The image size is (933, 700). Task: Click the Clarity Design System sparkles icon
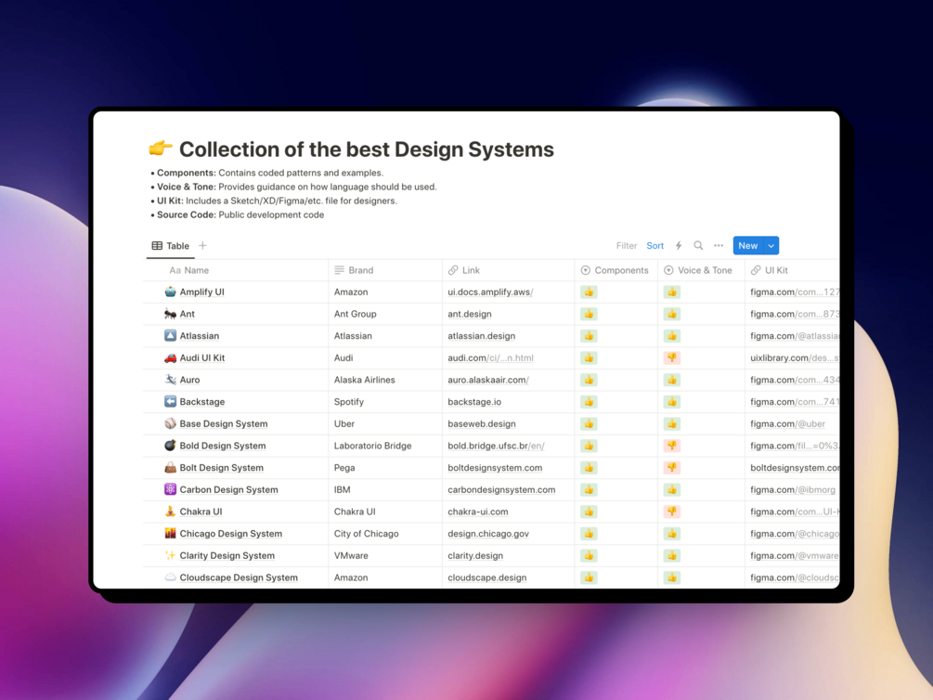(170, 555)
